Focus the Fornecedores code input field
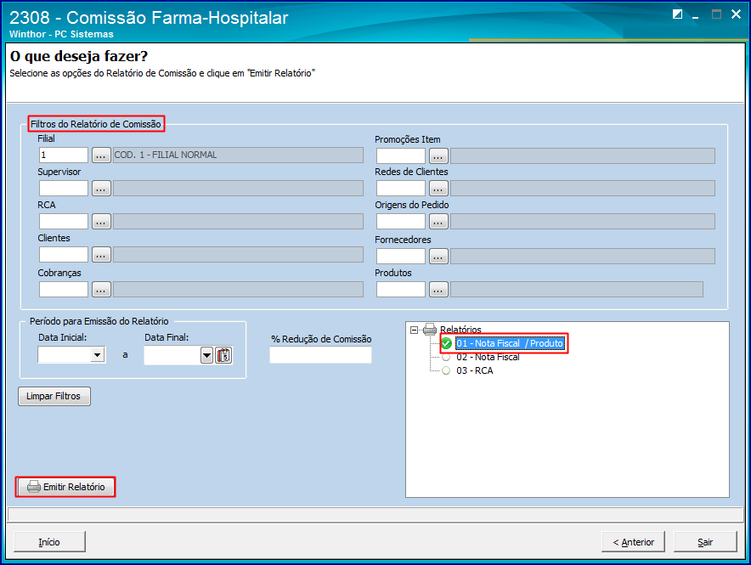This screenshot has height=565, width=751. point(401,257)
